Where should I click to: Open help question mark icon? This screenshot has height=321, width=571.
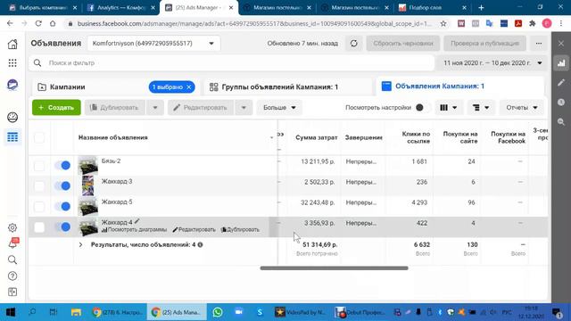(12, 276)
